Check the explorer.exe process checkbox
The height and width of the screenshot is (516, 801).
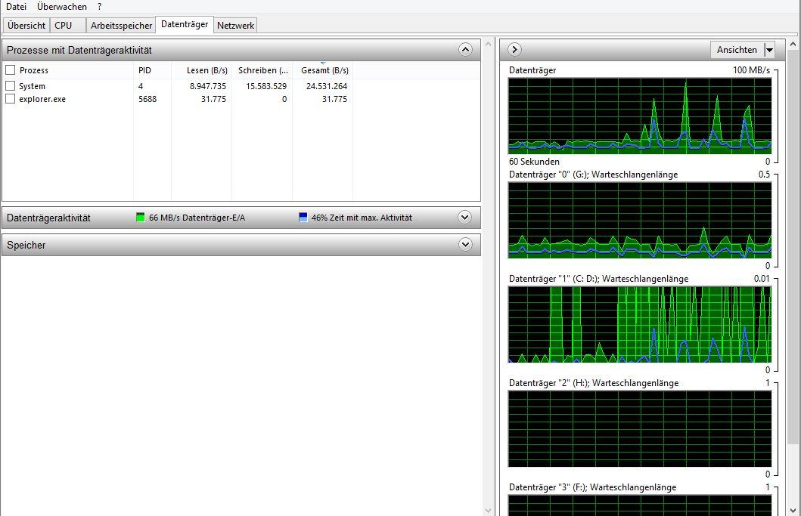point(11,98)
